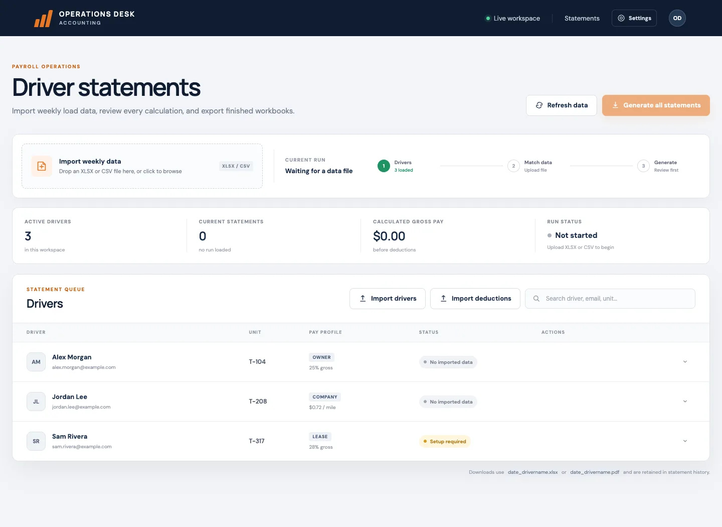This screenshot has height=527, width=722.
Task: Click the magnifier search icon
Action: (x=536, y=299)
